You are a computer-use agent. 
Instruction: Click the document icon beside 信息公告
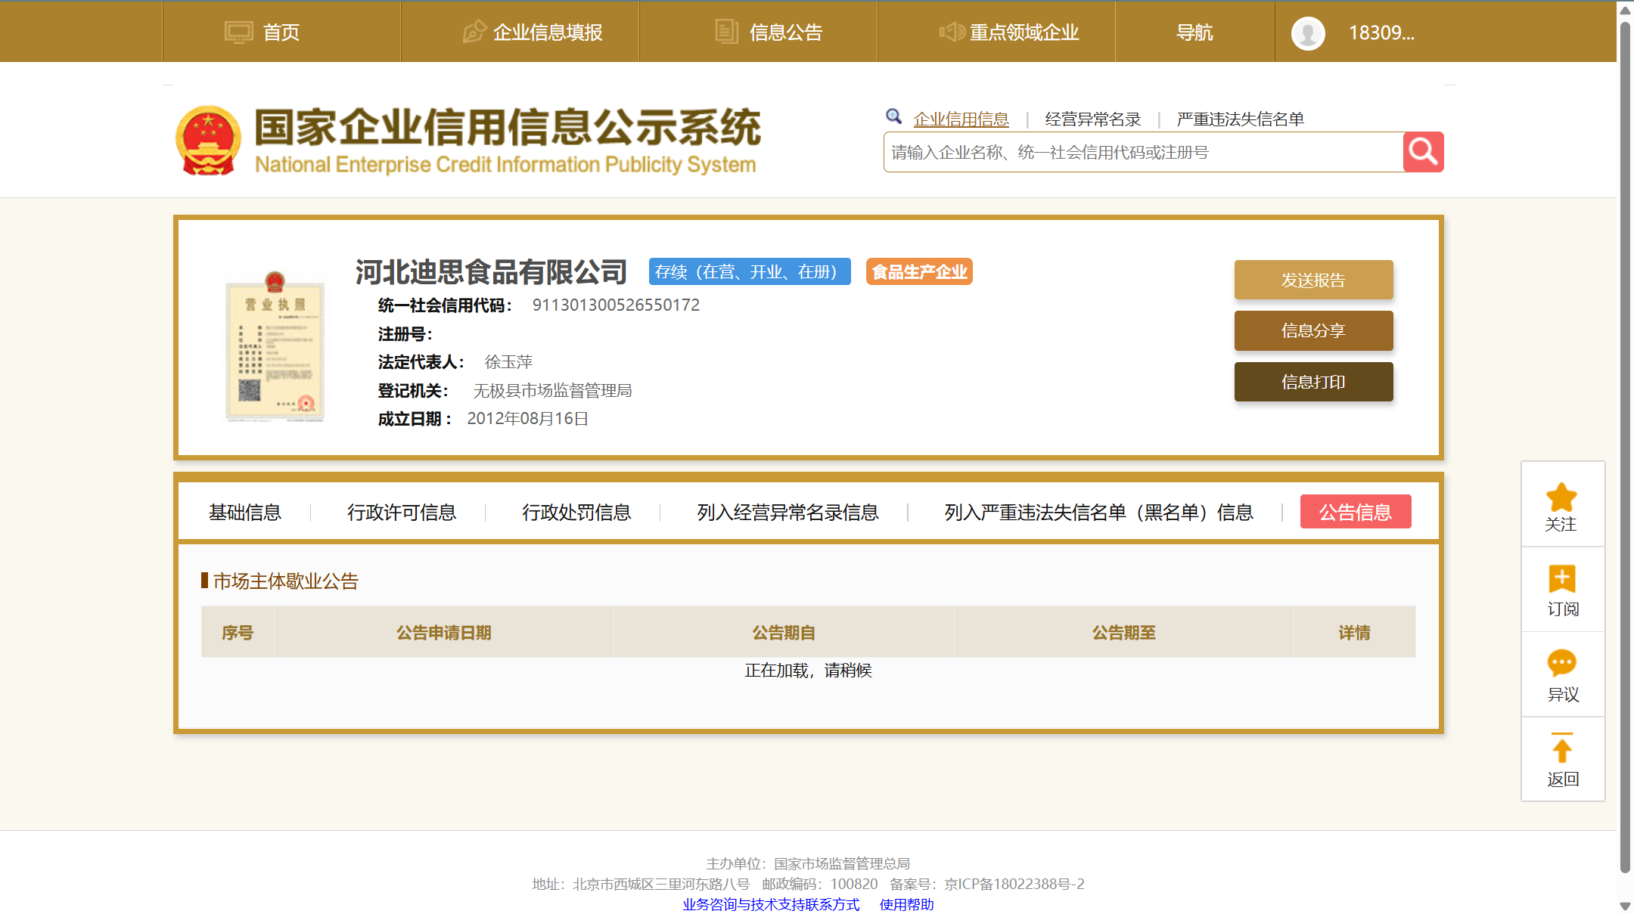(x=726, y=32)
